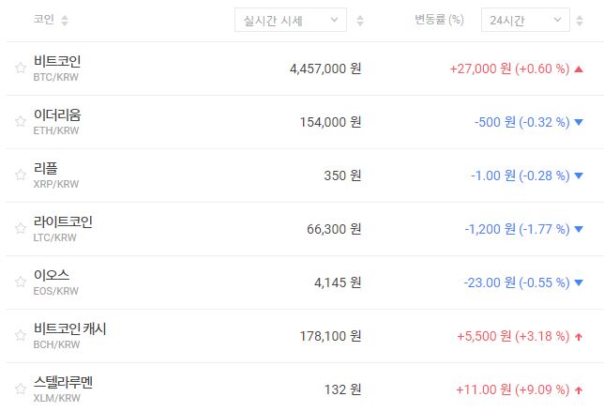Add BCH/KRW to favorites via star

[x=20, y=335]
